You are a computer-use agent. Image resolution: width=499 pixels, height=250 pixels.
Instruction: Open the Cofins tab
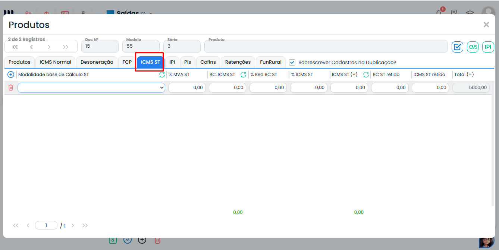click(208, 62)
